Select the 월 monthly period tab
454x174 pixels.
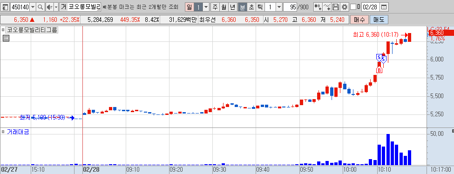(224, 7)
